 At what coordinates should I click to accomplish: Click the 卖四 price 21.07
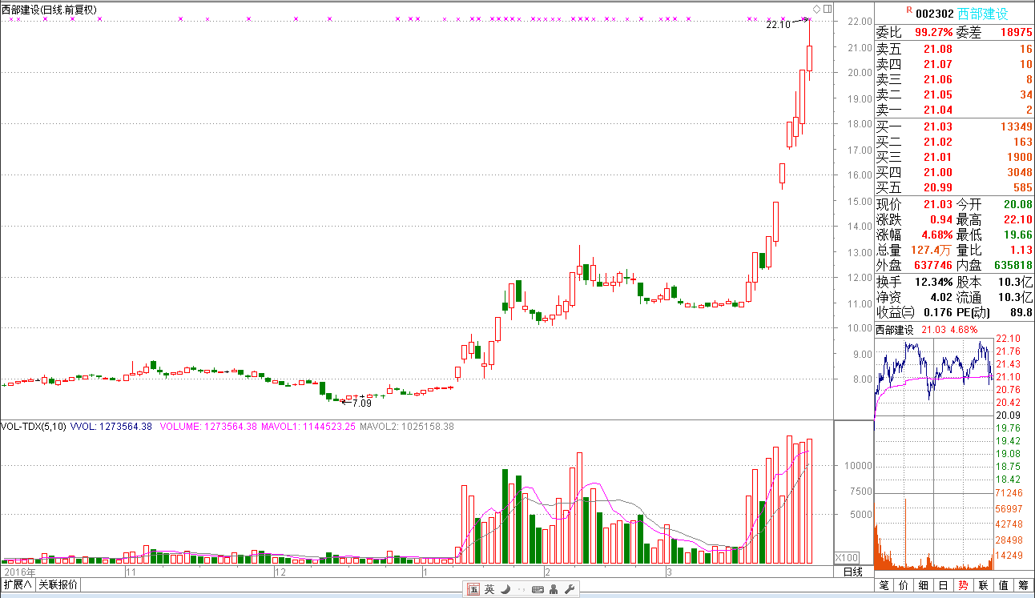(938, 64)
